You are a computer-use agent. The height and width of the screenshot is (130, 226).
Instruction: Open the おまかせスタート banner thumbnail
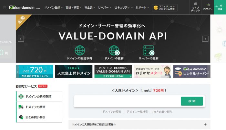(x=152, y=71)
